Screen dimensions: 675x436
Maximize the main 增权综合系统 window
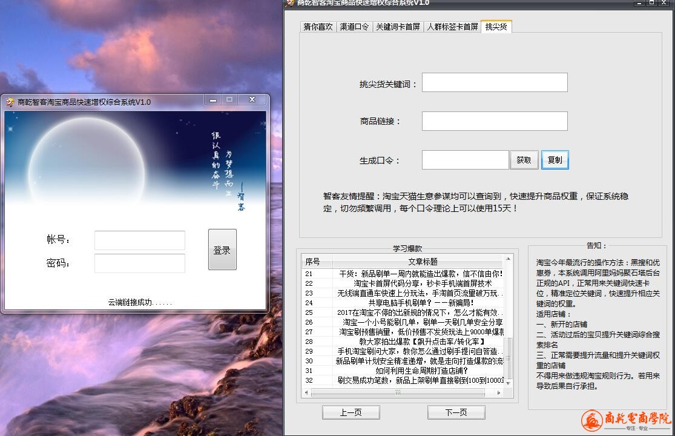click(652, 2)
